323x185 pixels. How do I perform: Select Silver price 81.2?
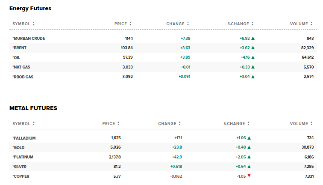pyautogui.click(x=117, y=167)
